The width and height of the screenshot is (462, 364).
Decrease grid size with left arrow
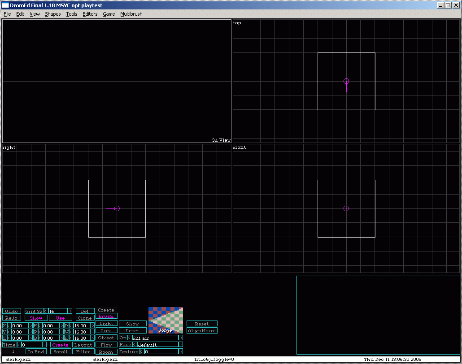(x=46, y=311)
